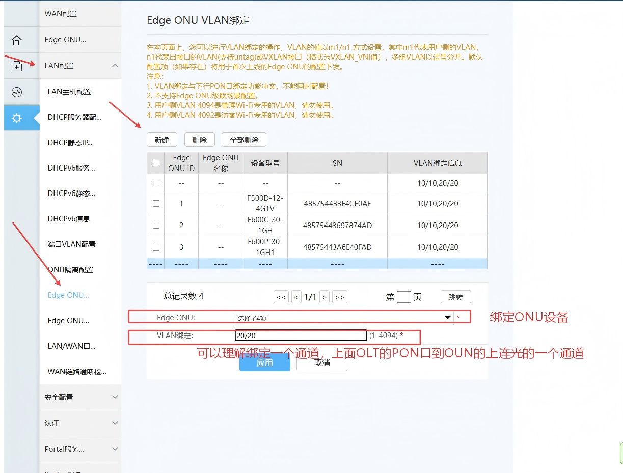The height and width of the screenshot is (473, 623).
Task: Select the gear settings icon
Action: pyautogui.click(x=17, y=118)
